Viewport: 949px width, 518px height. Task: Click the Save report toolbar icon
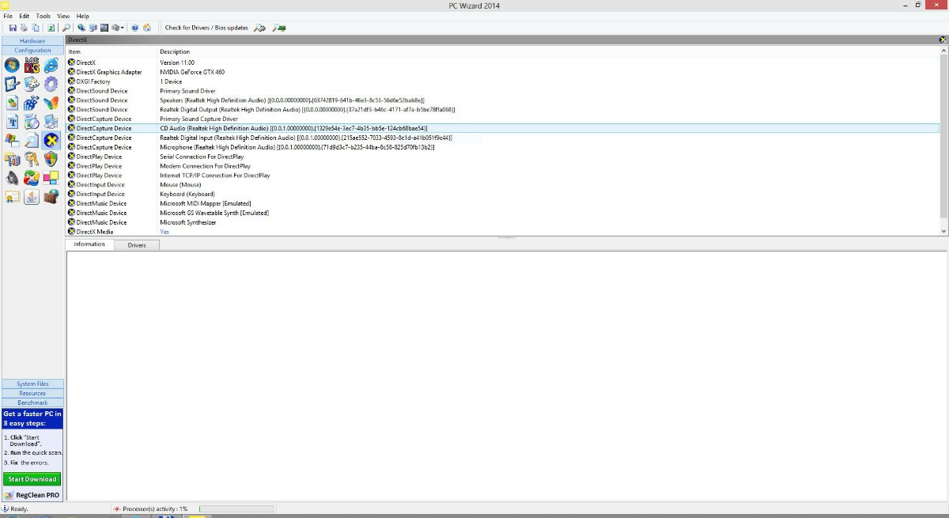coord(13,28)
